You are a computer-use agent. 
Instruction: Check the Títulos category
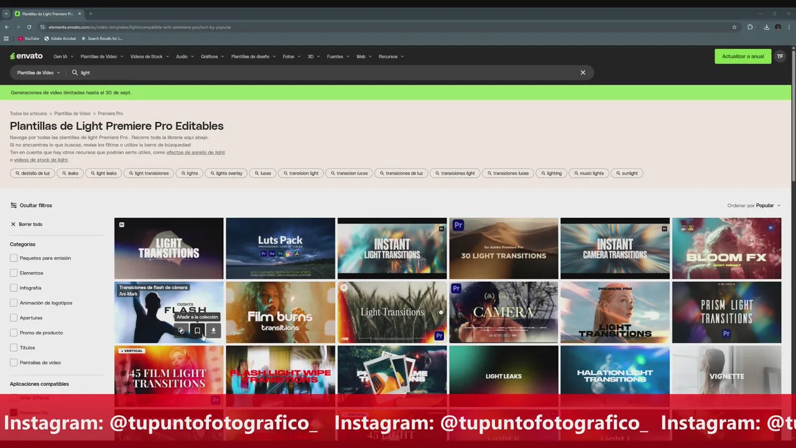point(14,348)
